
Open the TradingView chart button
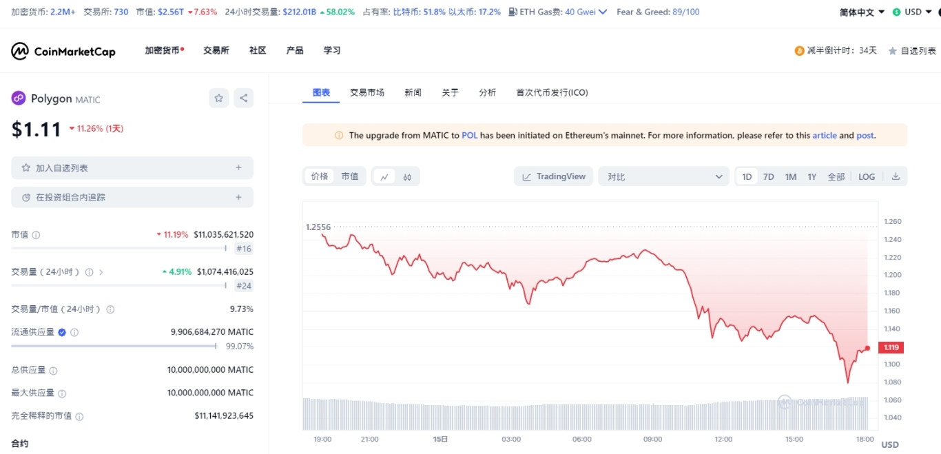(x=554, y=176)
